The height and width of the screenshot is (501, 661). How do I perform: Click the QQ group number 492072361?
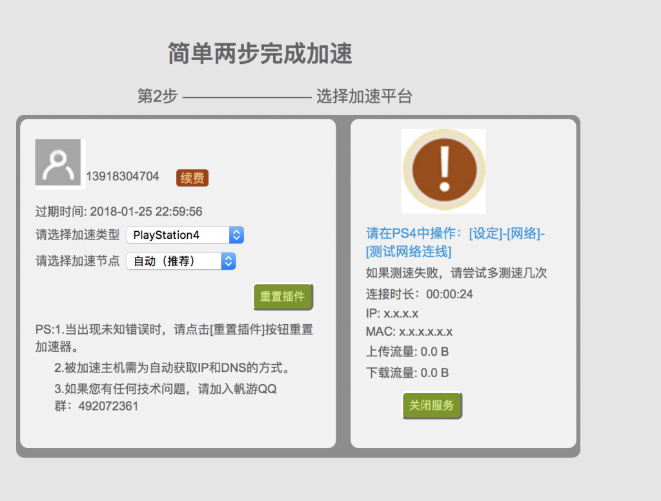pyautogui.click(x=108, y=406)
